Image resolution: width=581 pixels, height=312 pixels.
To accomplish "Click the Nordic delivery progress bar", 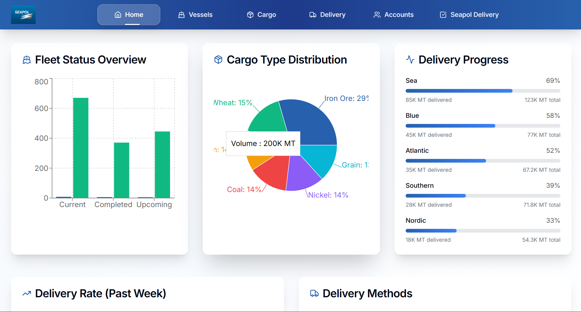I will (x=483, y=231).
